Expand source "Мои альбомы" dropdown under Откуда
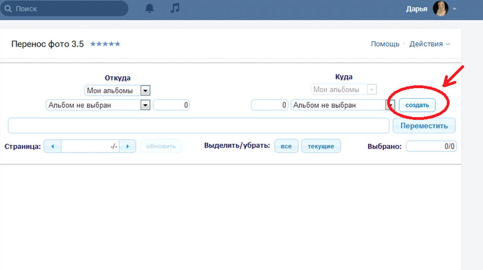This screenshot has height=270, width=483. 145,91
